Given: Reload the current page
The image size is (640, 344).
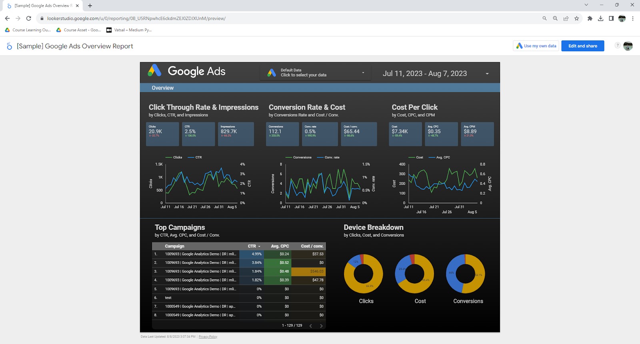Looking at the screenshot, I should [x=29, y=18].
